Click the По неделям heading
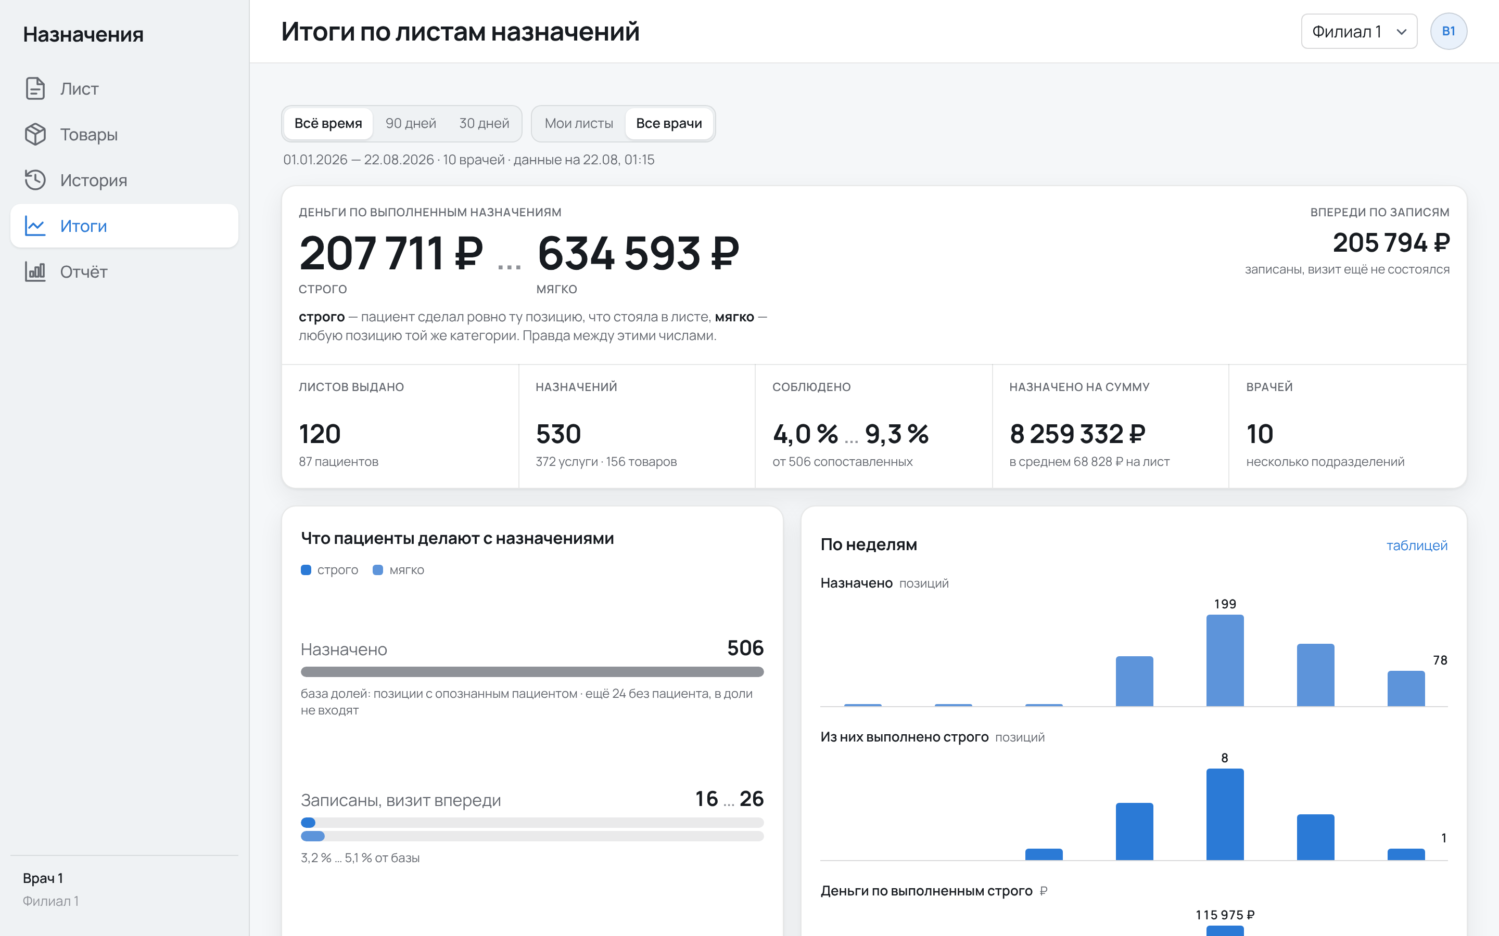 point(868,545)
